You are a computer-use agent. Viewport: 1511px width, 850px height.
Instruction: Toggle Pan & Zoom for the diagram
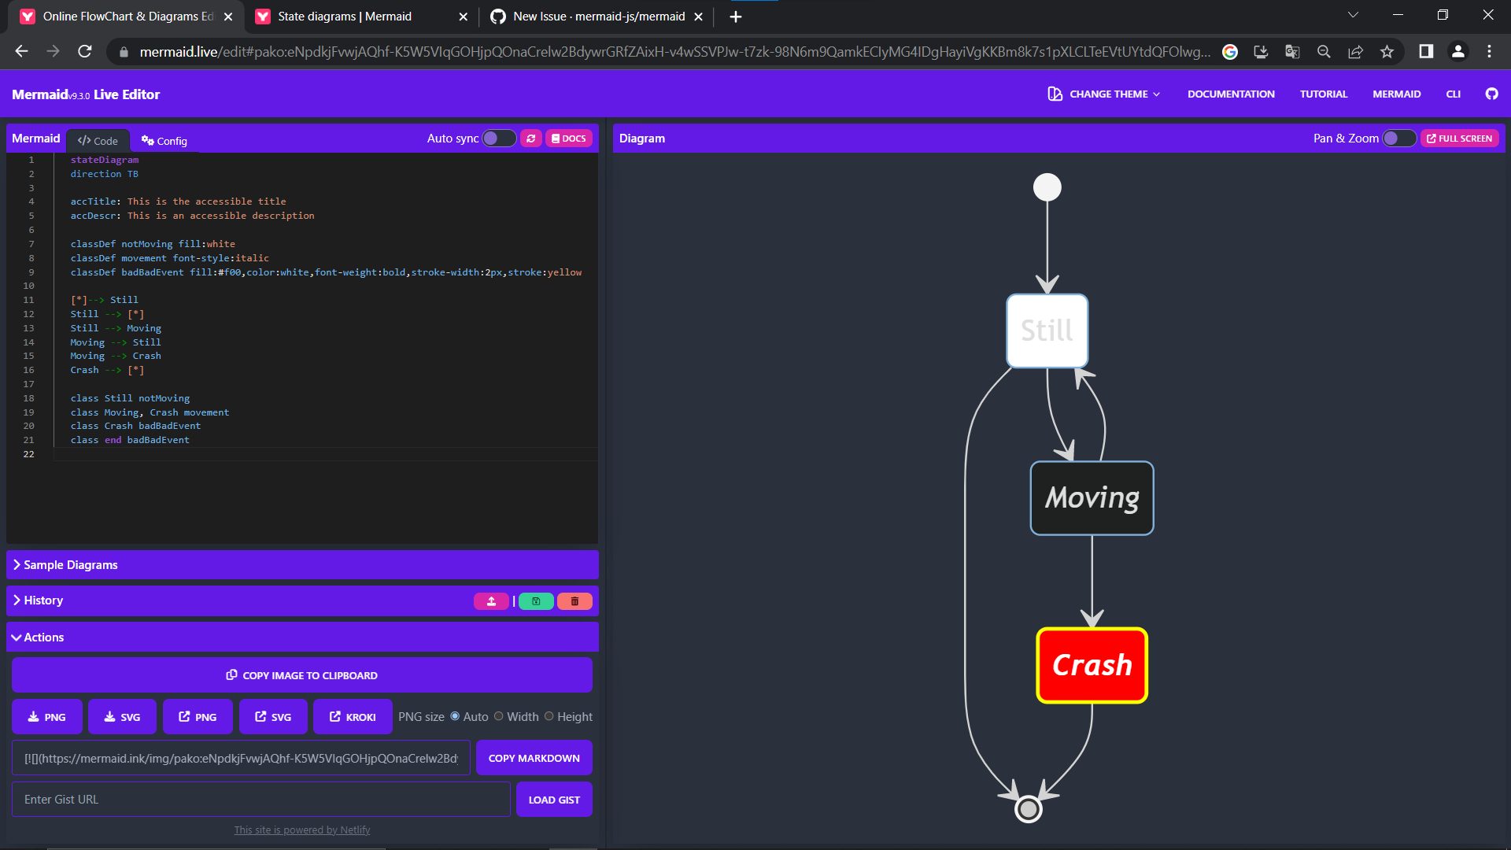[1400, 138]
